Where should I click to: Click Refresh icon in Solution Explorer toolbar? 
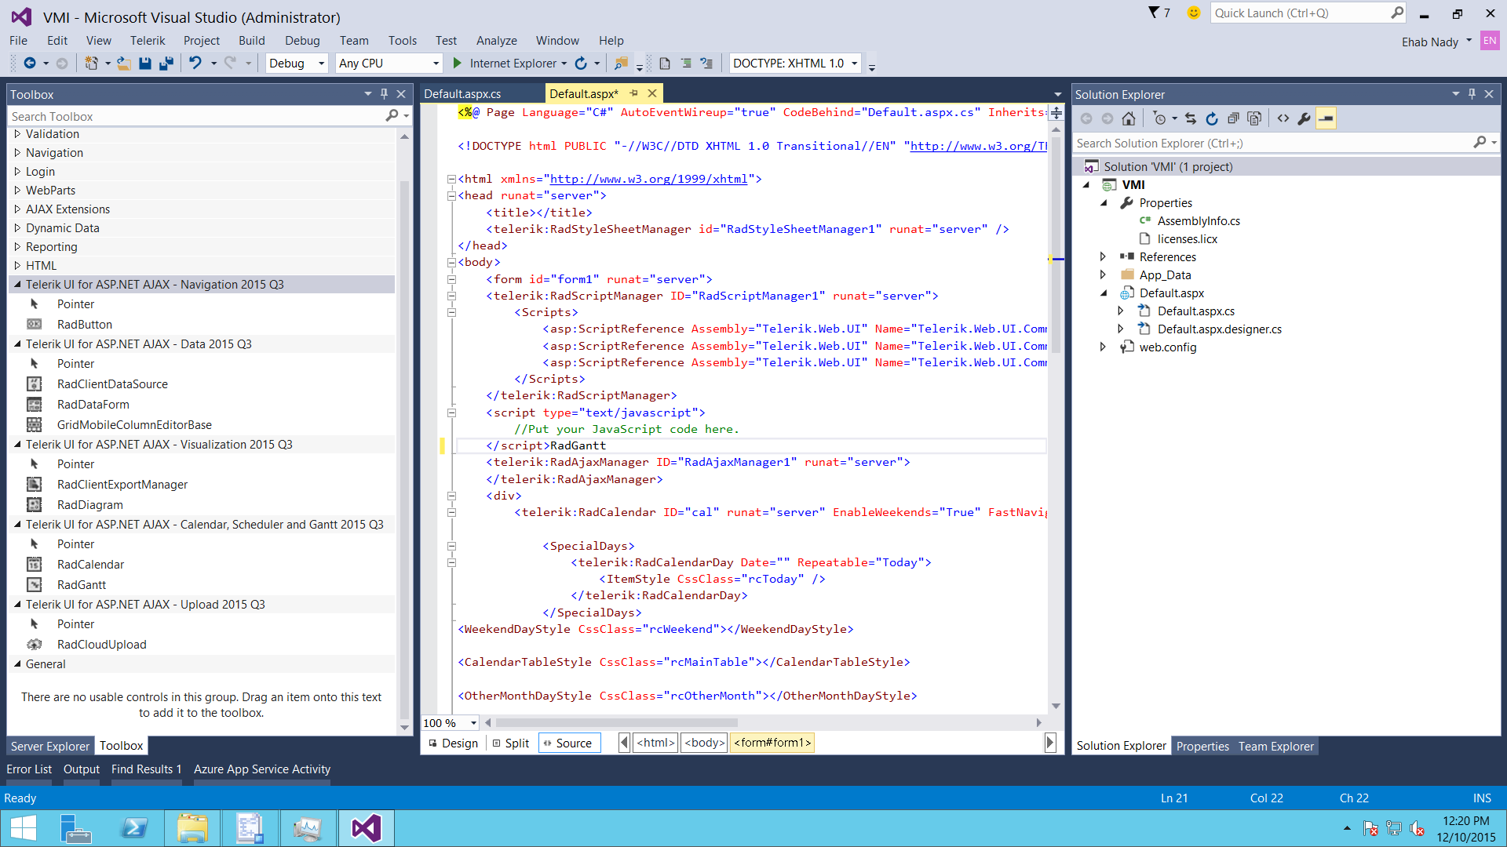(x=1212, y=119)
